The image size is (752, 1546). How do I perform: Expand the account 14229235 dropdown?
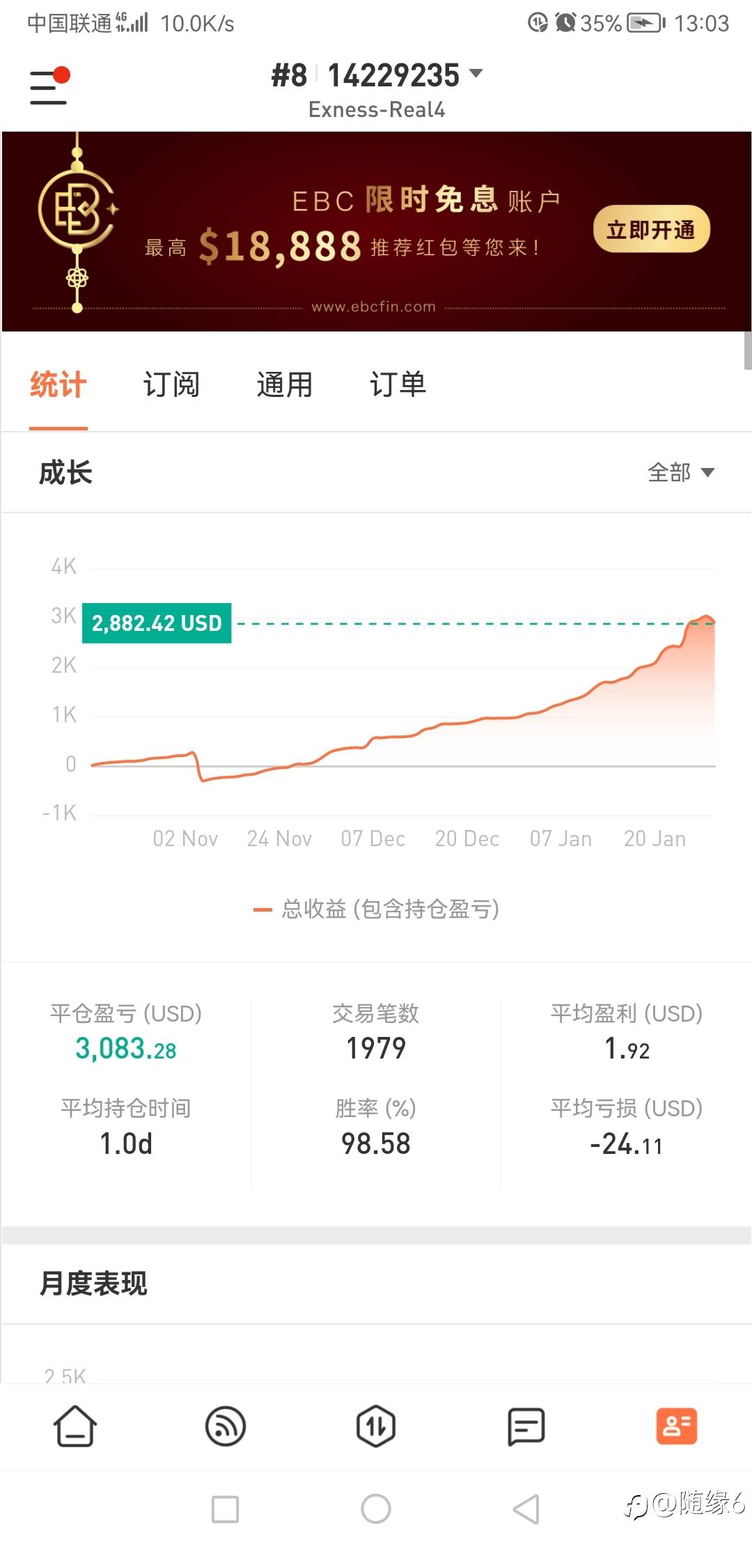[x=476, y=74]
